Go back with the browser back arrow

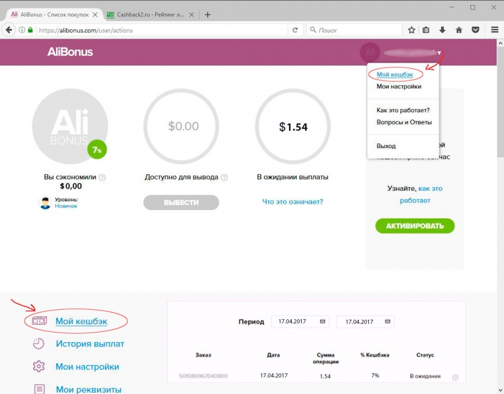click(x=8, y=30)
